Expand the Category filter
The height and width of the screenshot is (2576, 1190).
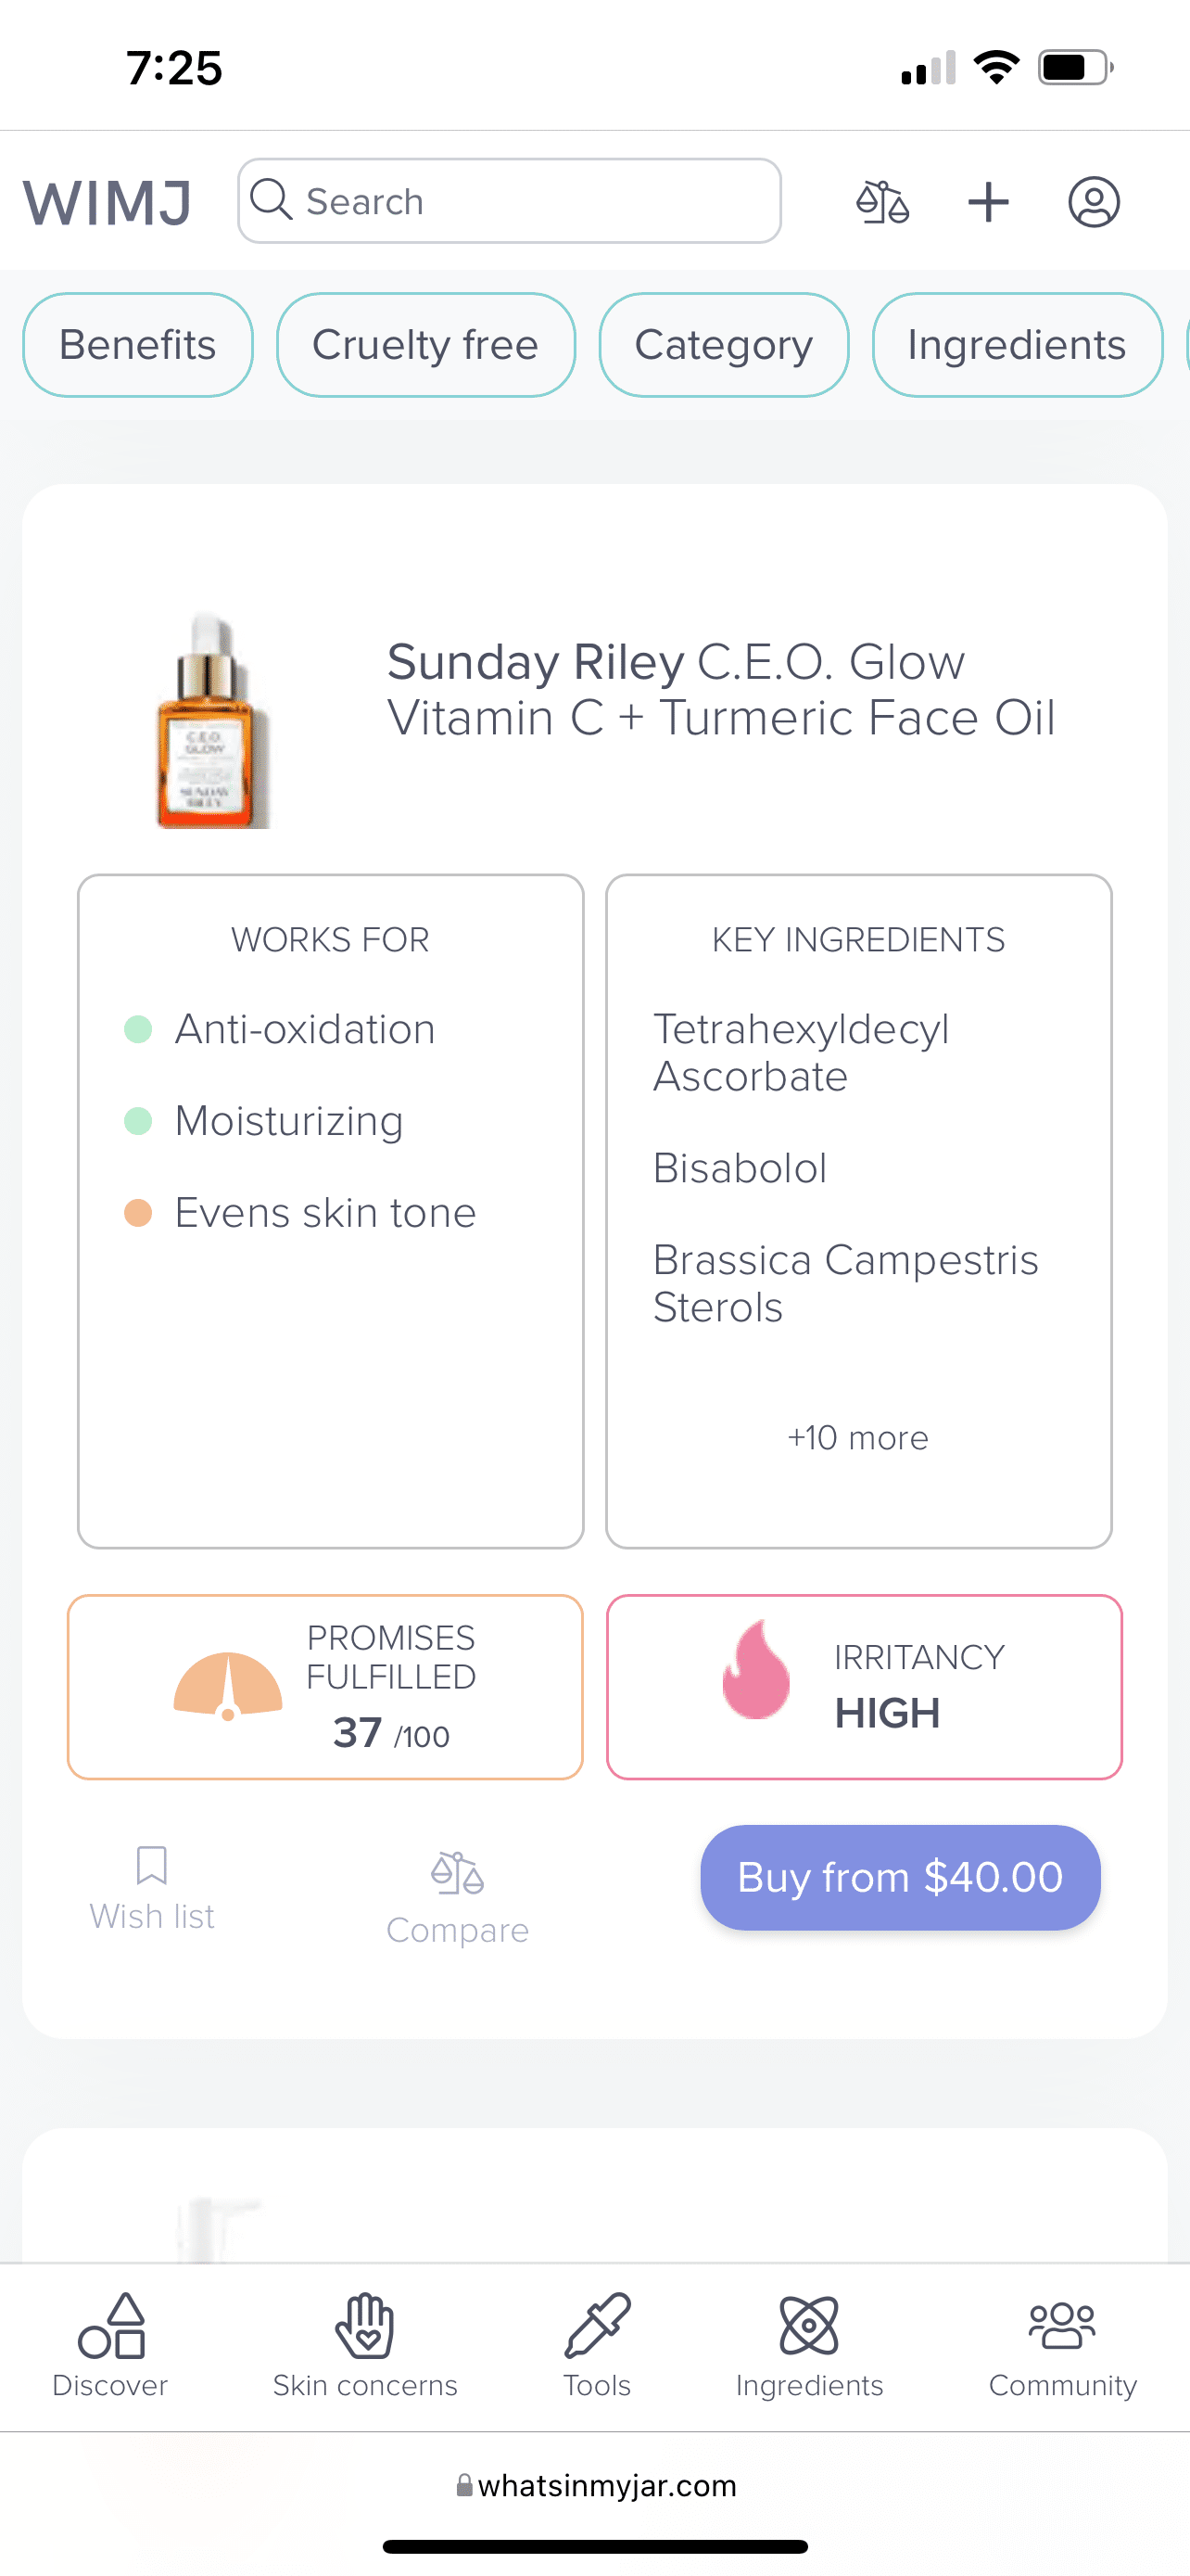(x=724, y=345)
